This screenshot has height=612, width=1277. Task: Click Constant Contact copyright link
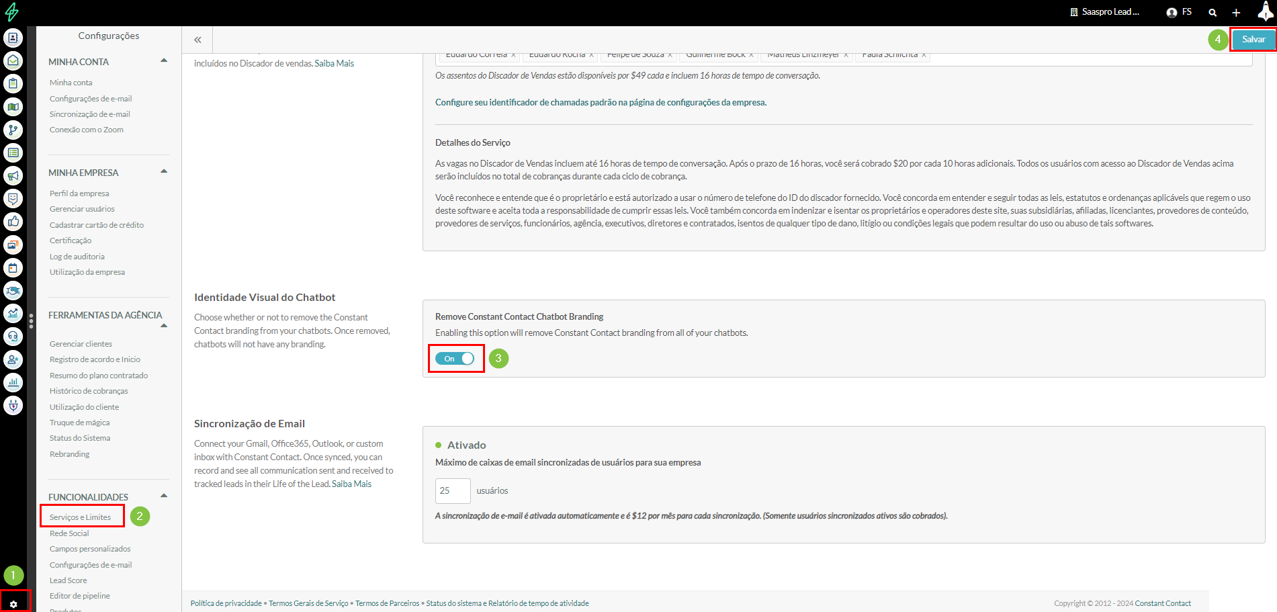pyautogui.click(x=1163, y=603)
